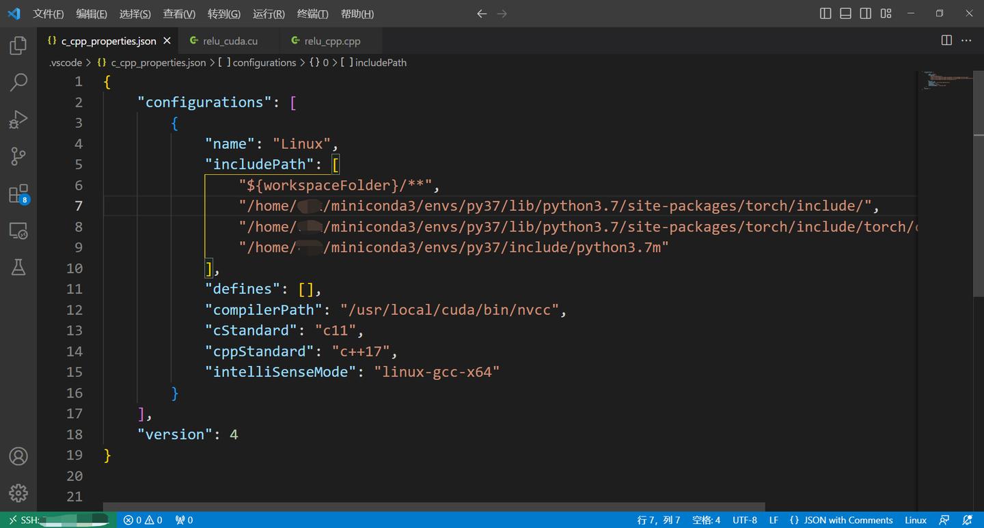This screenshot has width=984, height=528.
Task: Open the Search panel
Action: coord(18,82)
